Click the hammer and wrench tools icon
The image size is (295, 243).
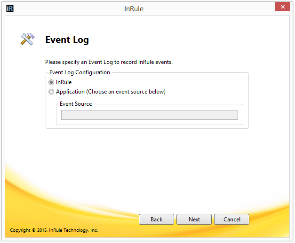[27, 39]
